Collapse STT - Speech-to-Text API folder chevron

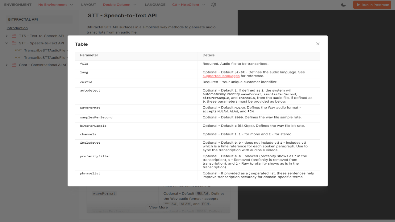tap(7, 43)
